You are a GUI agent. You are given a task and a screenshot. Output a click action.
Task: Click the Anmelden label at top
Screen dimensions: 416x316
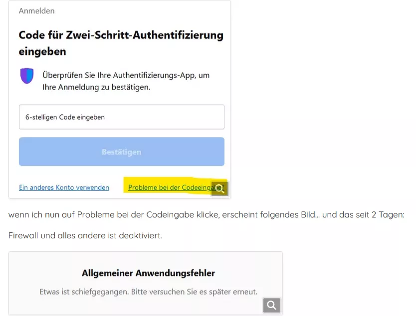click(36, 11)
